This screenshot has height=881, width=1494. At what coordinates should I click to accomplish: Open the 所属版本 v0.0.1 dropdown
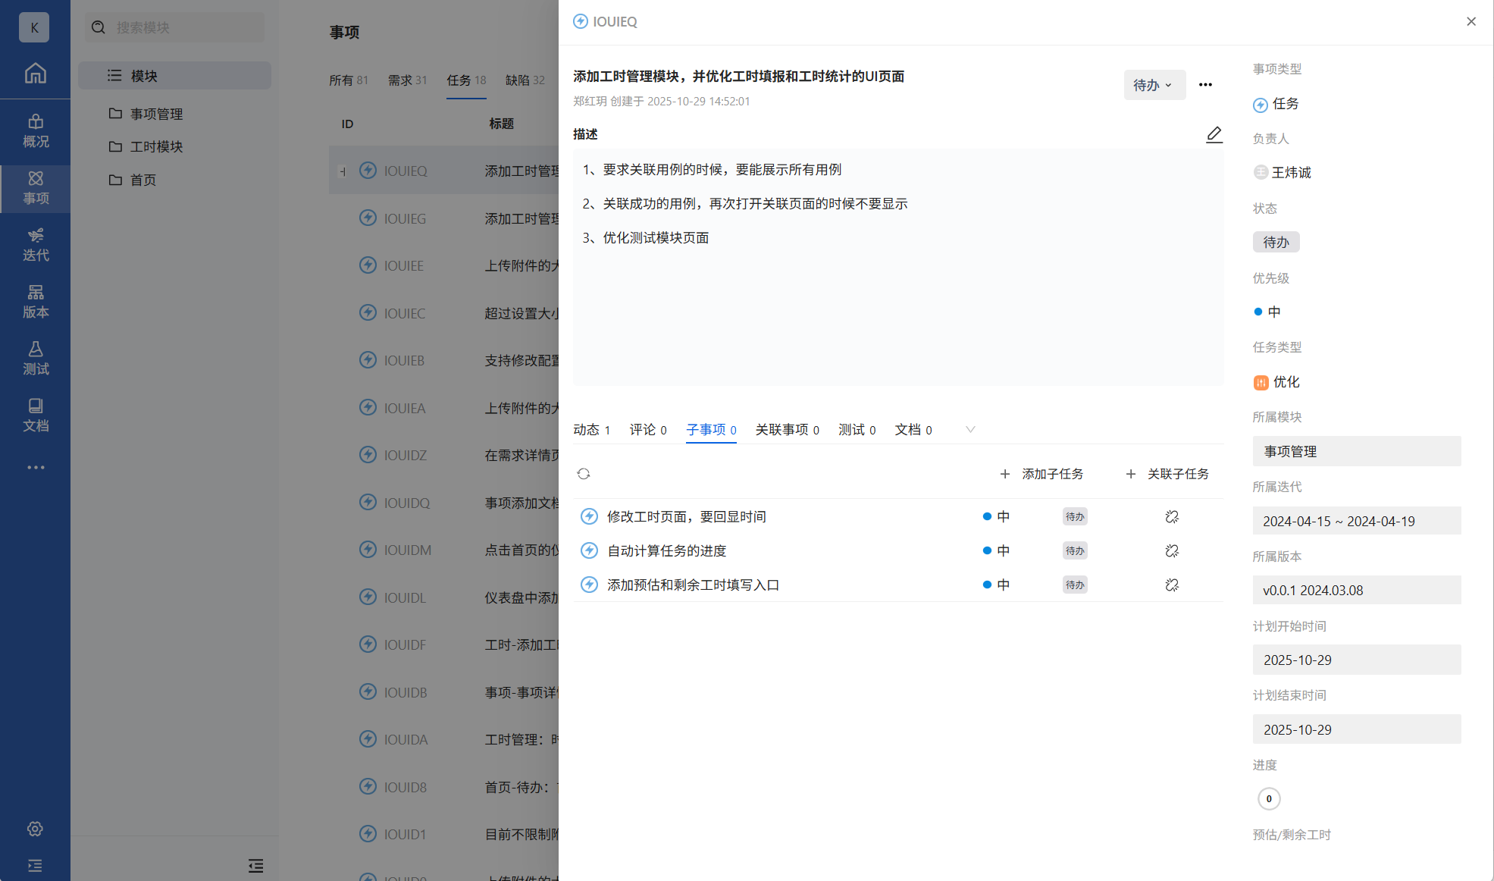[x=1356, y=590]
